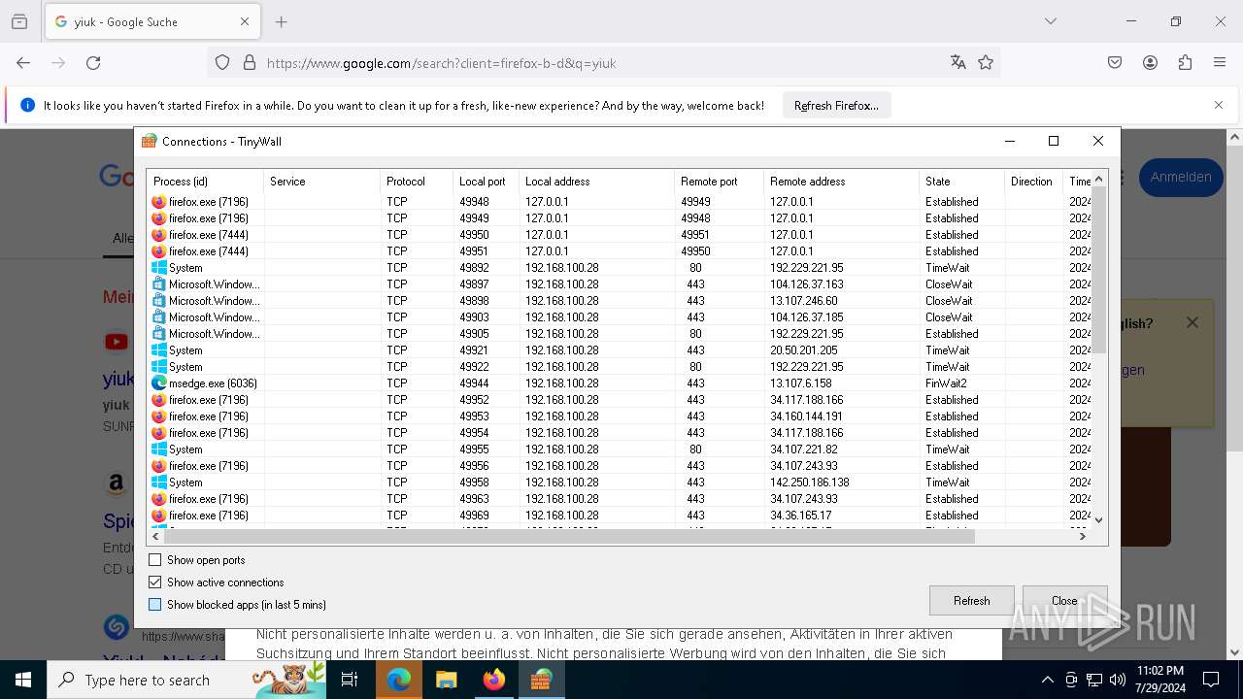Screen dimensions: 1243x699
Task: Sort by Local port column header
Action: click(x=486, y=182)
